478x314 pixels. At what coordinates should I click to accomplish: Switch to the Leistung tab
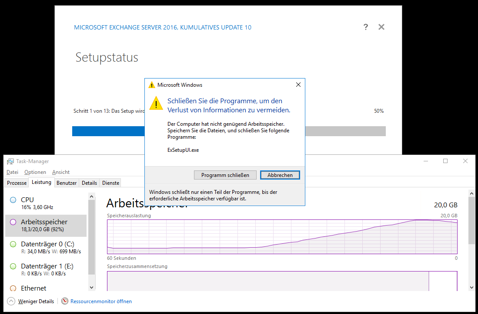pyautogui.click(x=41, y=183)
